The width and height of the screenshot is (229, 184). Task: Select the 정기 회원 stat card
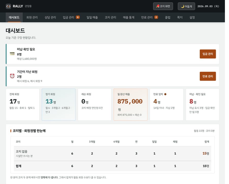coord(59,105)
